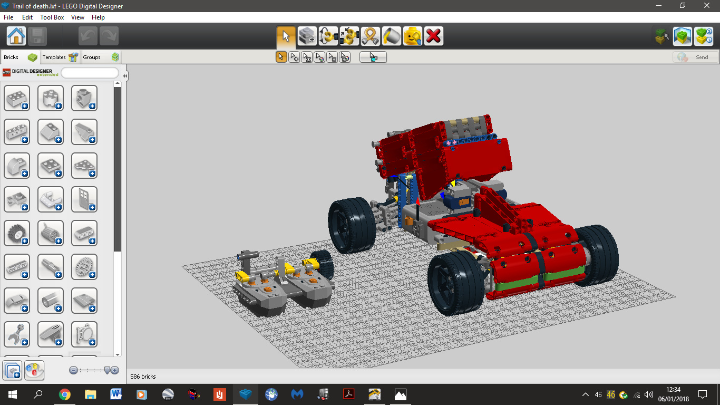Click the brick palette vertical scrollbar
720x405 pixels.
click(x=118, y=169)
